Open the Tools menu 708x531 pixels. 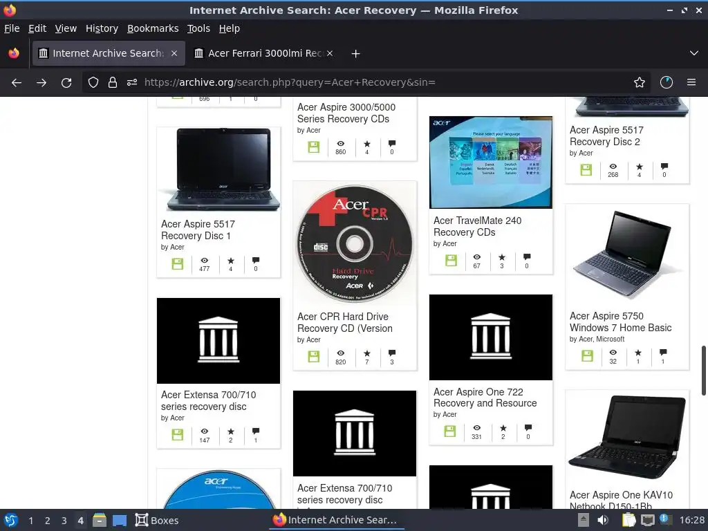click(198, 28)
